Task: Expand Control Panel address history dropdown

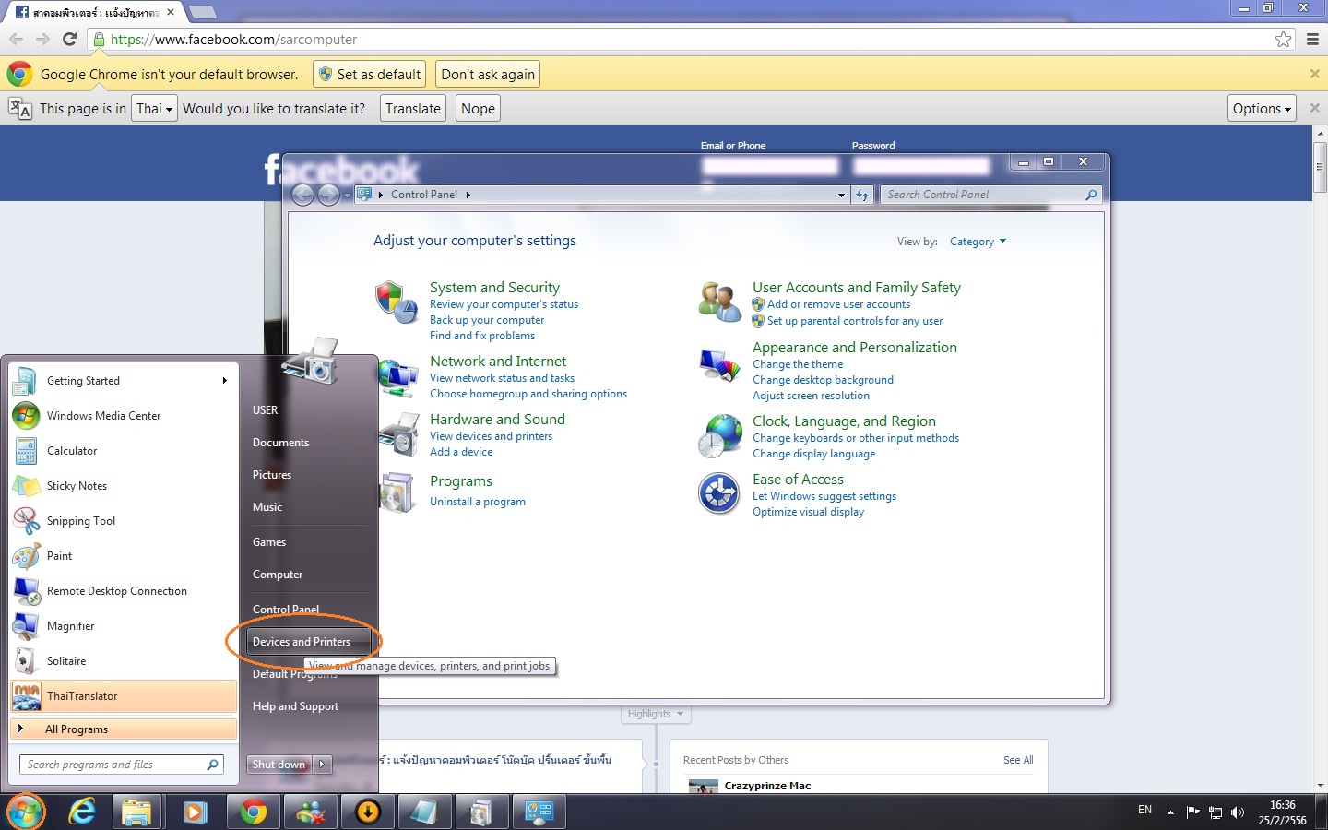Action: [841, 195]
